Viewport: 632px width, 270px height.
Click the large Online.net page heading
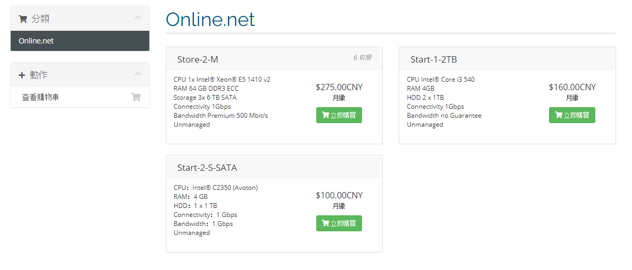[x=210, y=19]
